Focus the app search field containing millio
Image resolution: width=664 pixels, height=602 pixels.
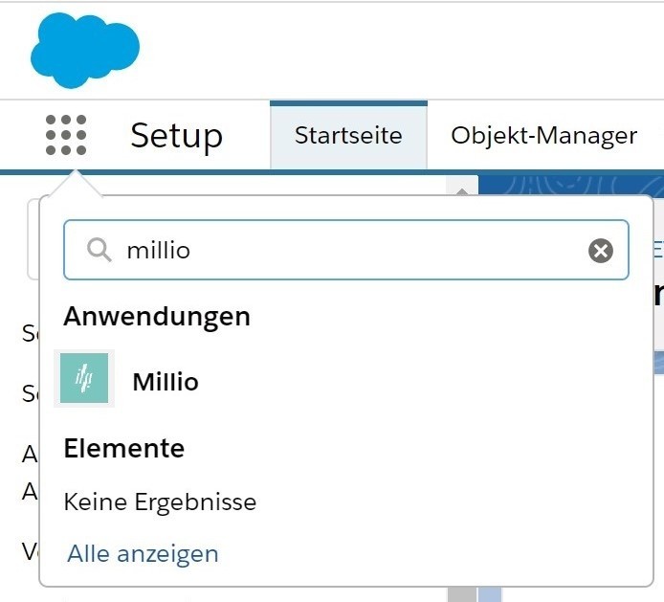pos(346,250)
